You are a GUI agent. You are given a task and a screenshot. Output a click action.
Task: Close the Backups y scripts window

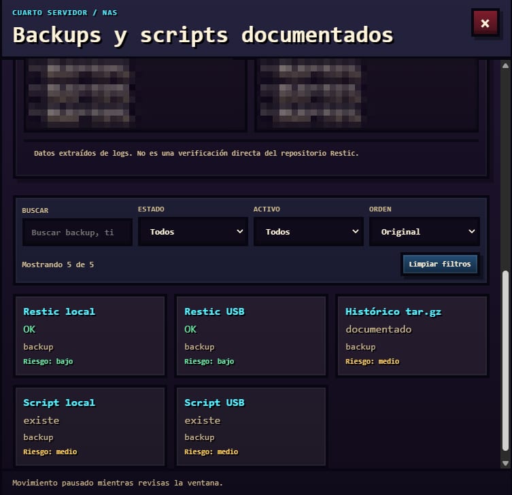[485, 23]
